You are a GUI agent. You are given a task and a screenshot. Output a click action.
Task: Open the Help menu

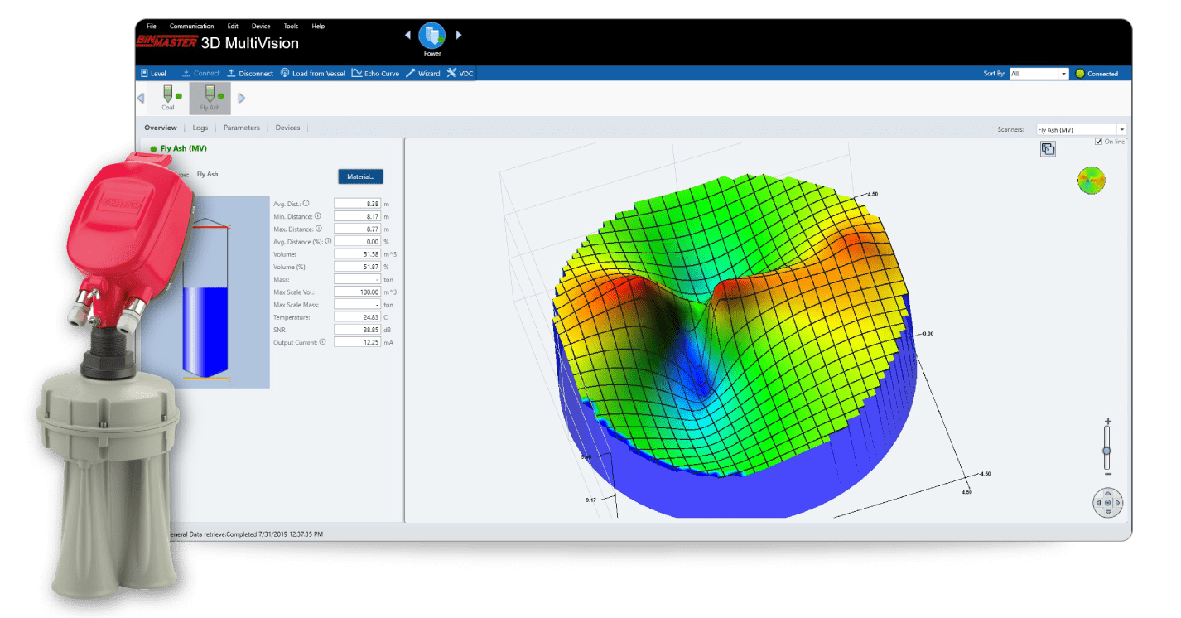coord(318,27)
